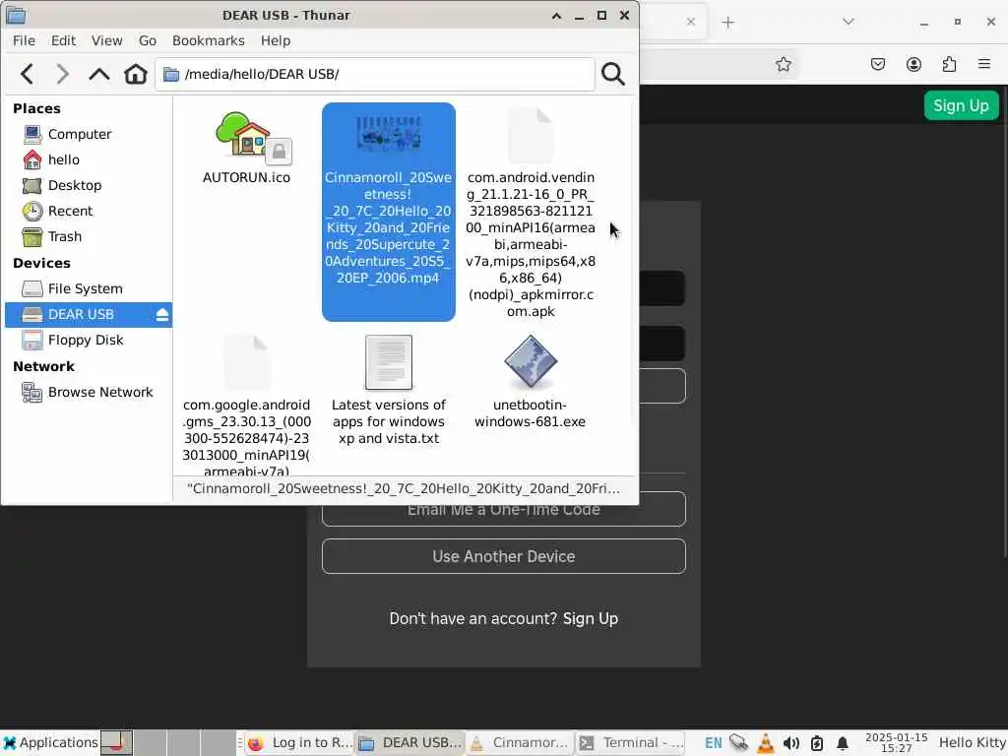
Task: Open the volume speaker tray icon
Action: 791,743
